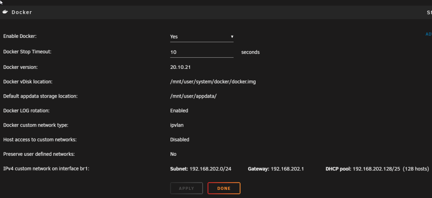432x198 pixels.
Task: Click the IPv4 custom network on br1 label
Action: pos(46,169)
